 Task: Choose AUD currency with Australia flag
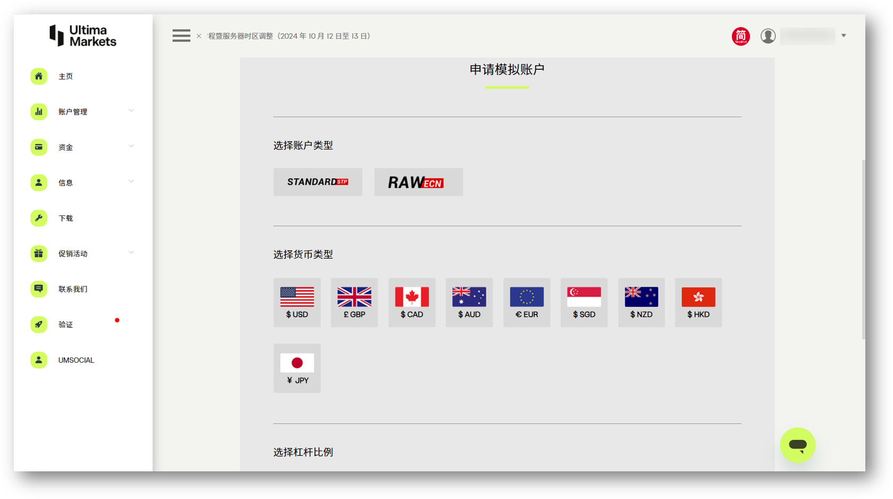point(469,302)
